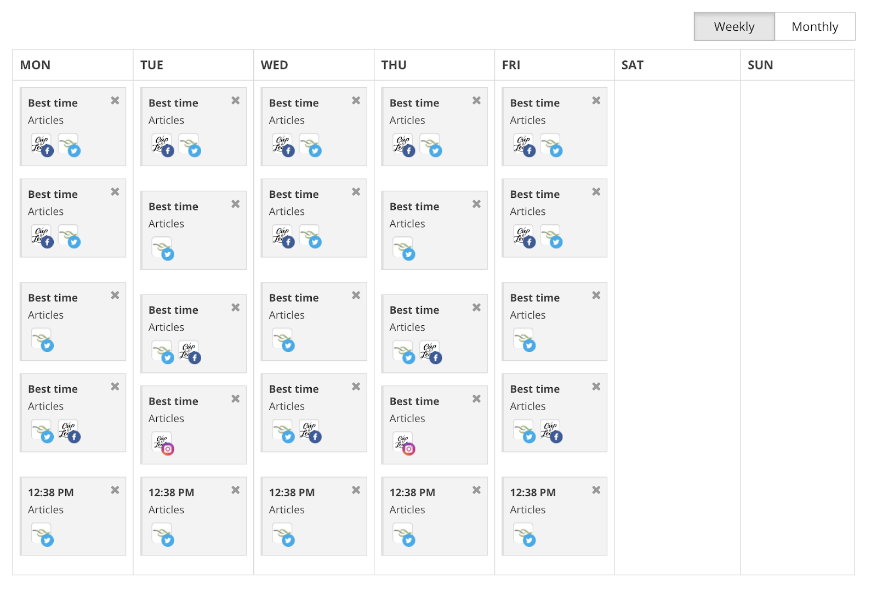Image resolution: width=877 pixels, height=590 pixels.
Task: Delete Thursday's 12:38 PM slot
Action: coord(477,490)
